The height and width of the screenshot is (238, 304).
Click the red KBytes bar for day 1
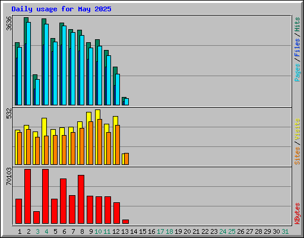click(18, 211)
